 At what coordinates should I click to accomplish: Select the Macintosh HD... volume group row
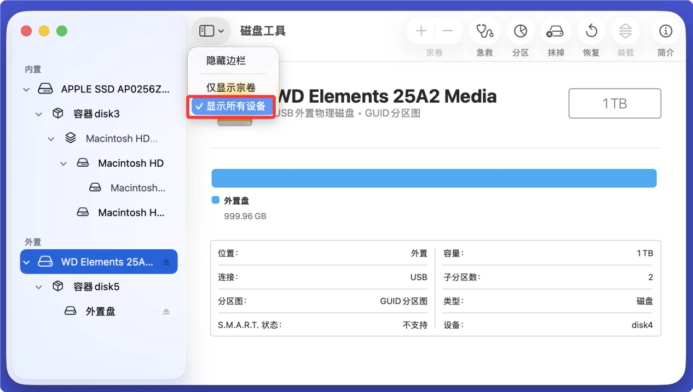(99, 138)
